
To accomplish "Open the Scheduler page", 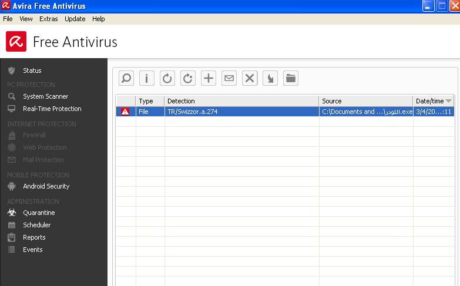I will [x=36, y=225].
